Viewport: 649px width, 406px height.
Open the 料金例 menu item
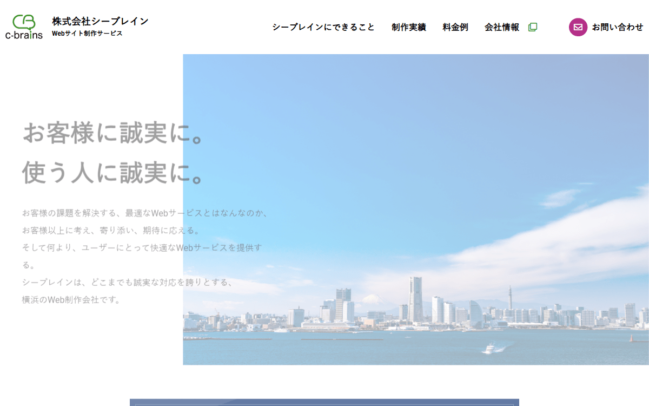[x=455, y=27]
